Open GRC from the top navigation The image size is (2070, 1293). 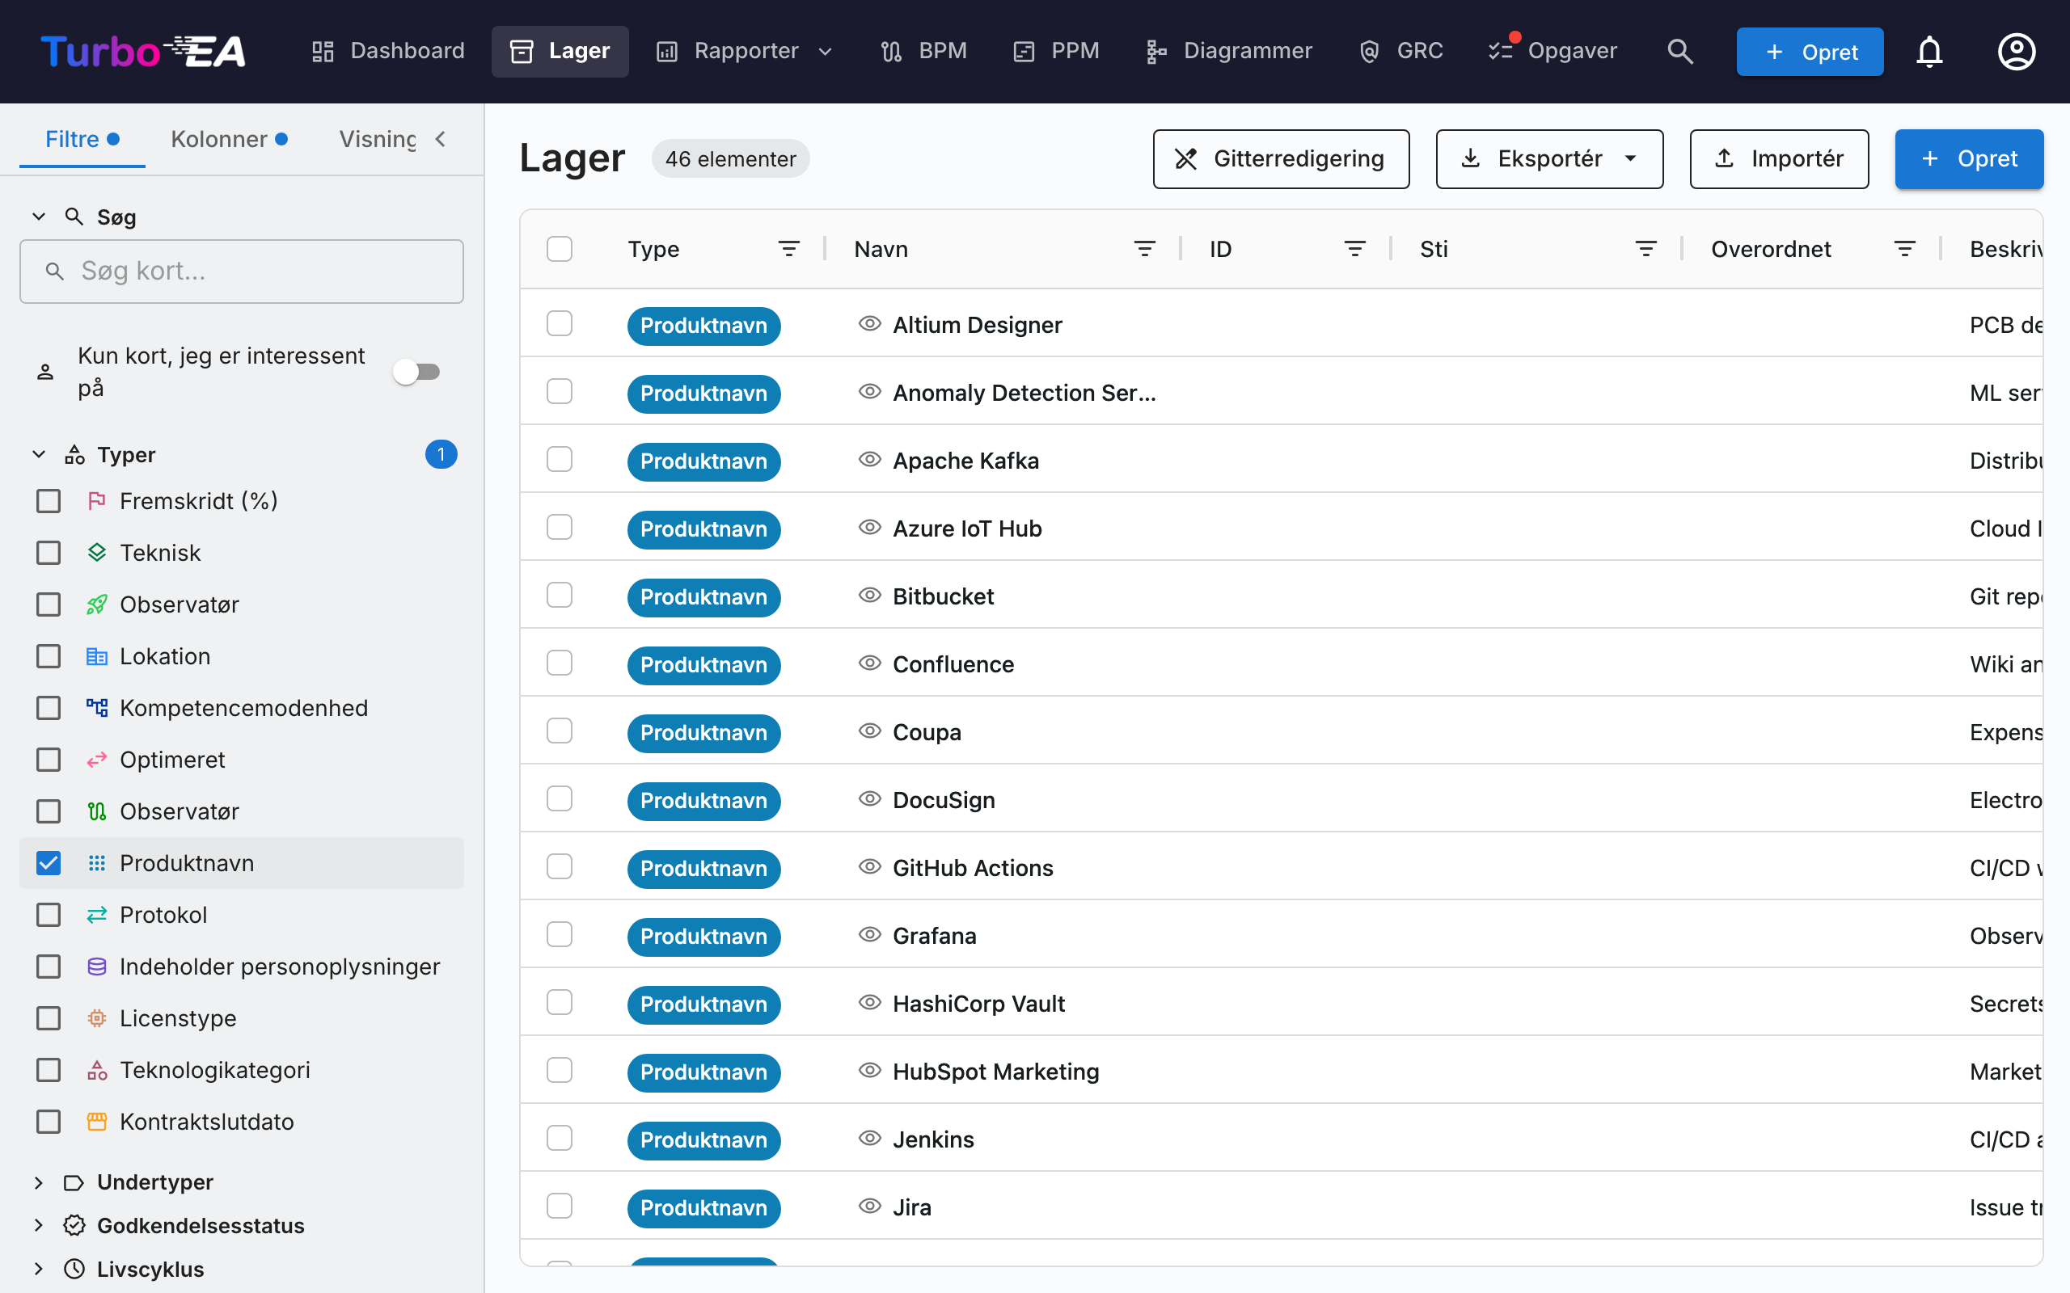1400,51
